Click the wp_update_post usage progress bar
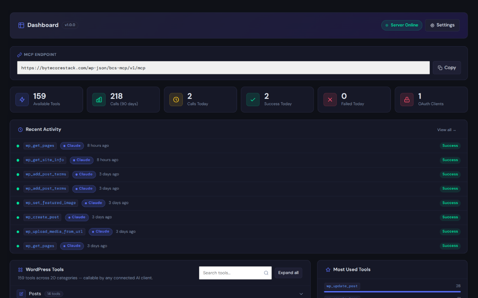Image resolution: width=478 pixels, height=298 pixels. click(x=392, y=292)
